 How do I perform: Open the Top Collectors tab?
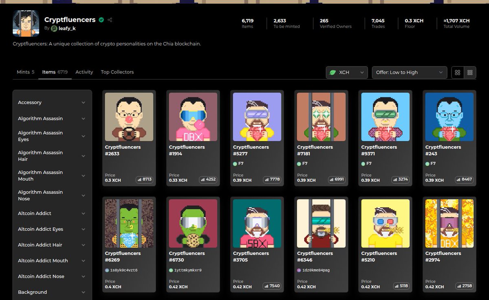tap(117, 72)
